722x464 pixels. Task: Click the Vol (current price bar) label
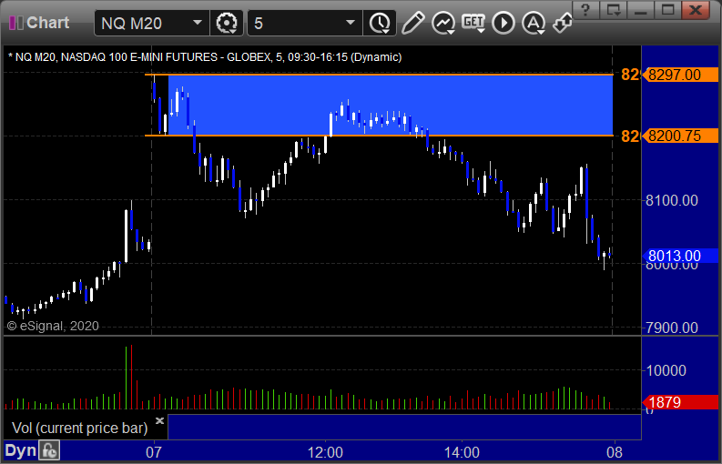tap(79, 429)
